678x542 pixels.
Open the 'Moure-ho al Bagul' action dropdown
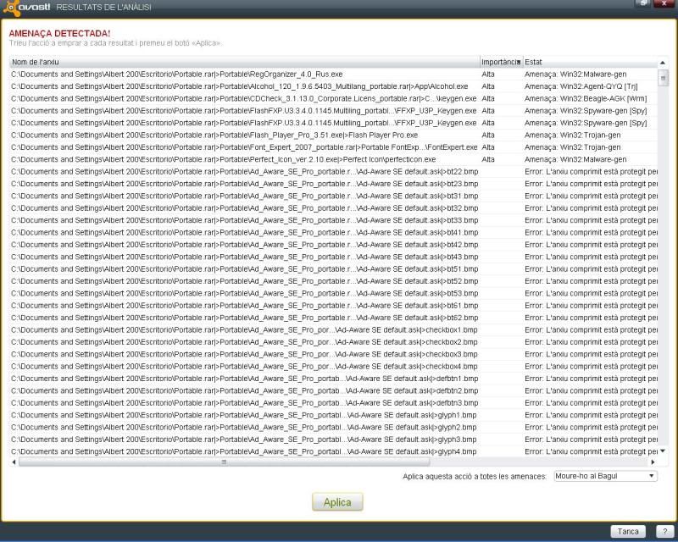[x=605, y=476]
